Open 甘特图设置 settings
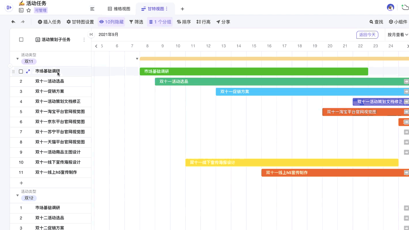The image size is (409, 230). point(80,22)
